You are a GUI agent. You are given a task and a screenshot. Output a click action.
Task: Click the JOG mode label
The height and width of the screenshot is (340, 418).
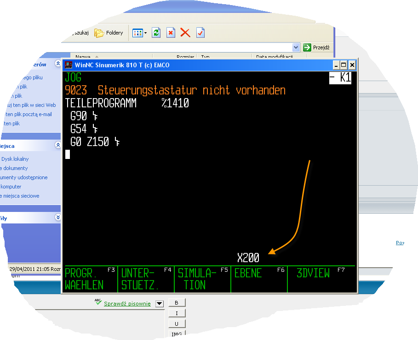tap(73, 77)
